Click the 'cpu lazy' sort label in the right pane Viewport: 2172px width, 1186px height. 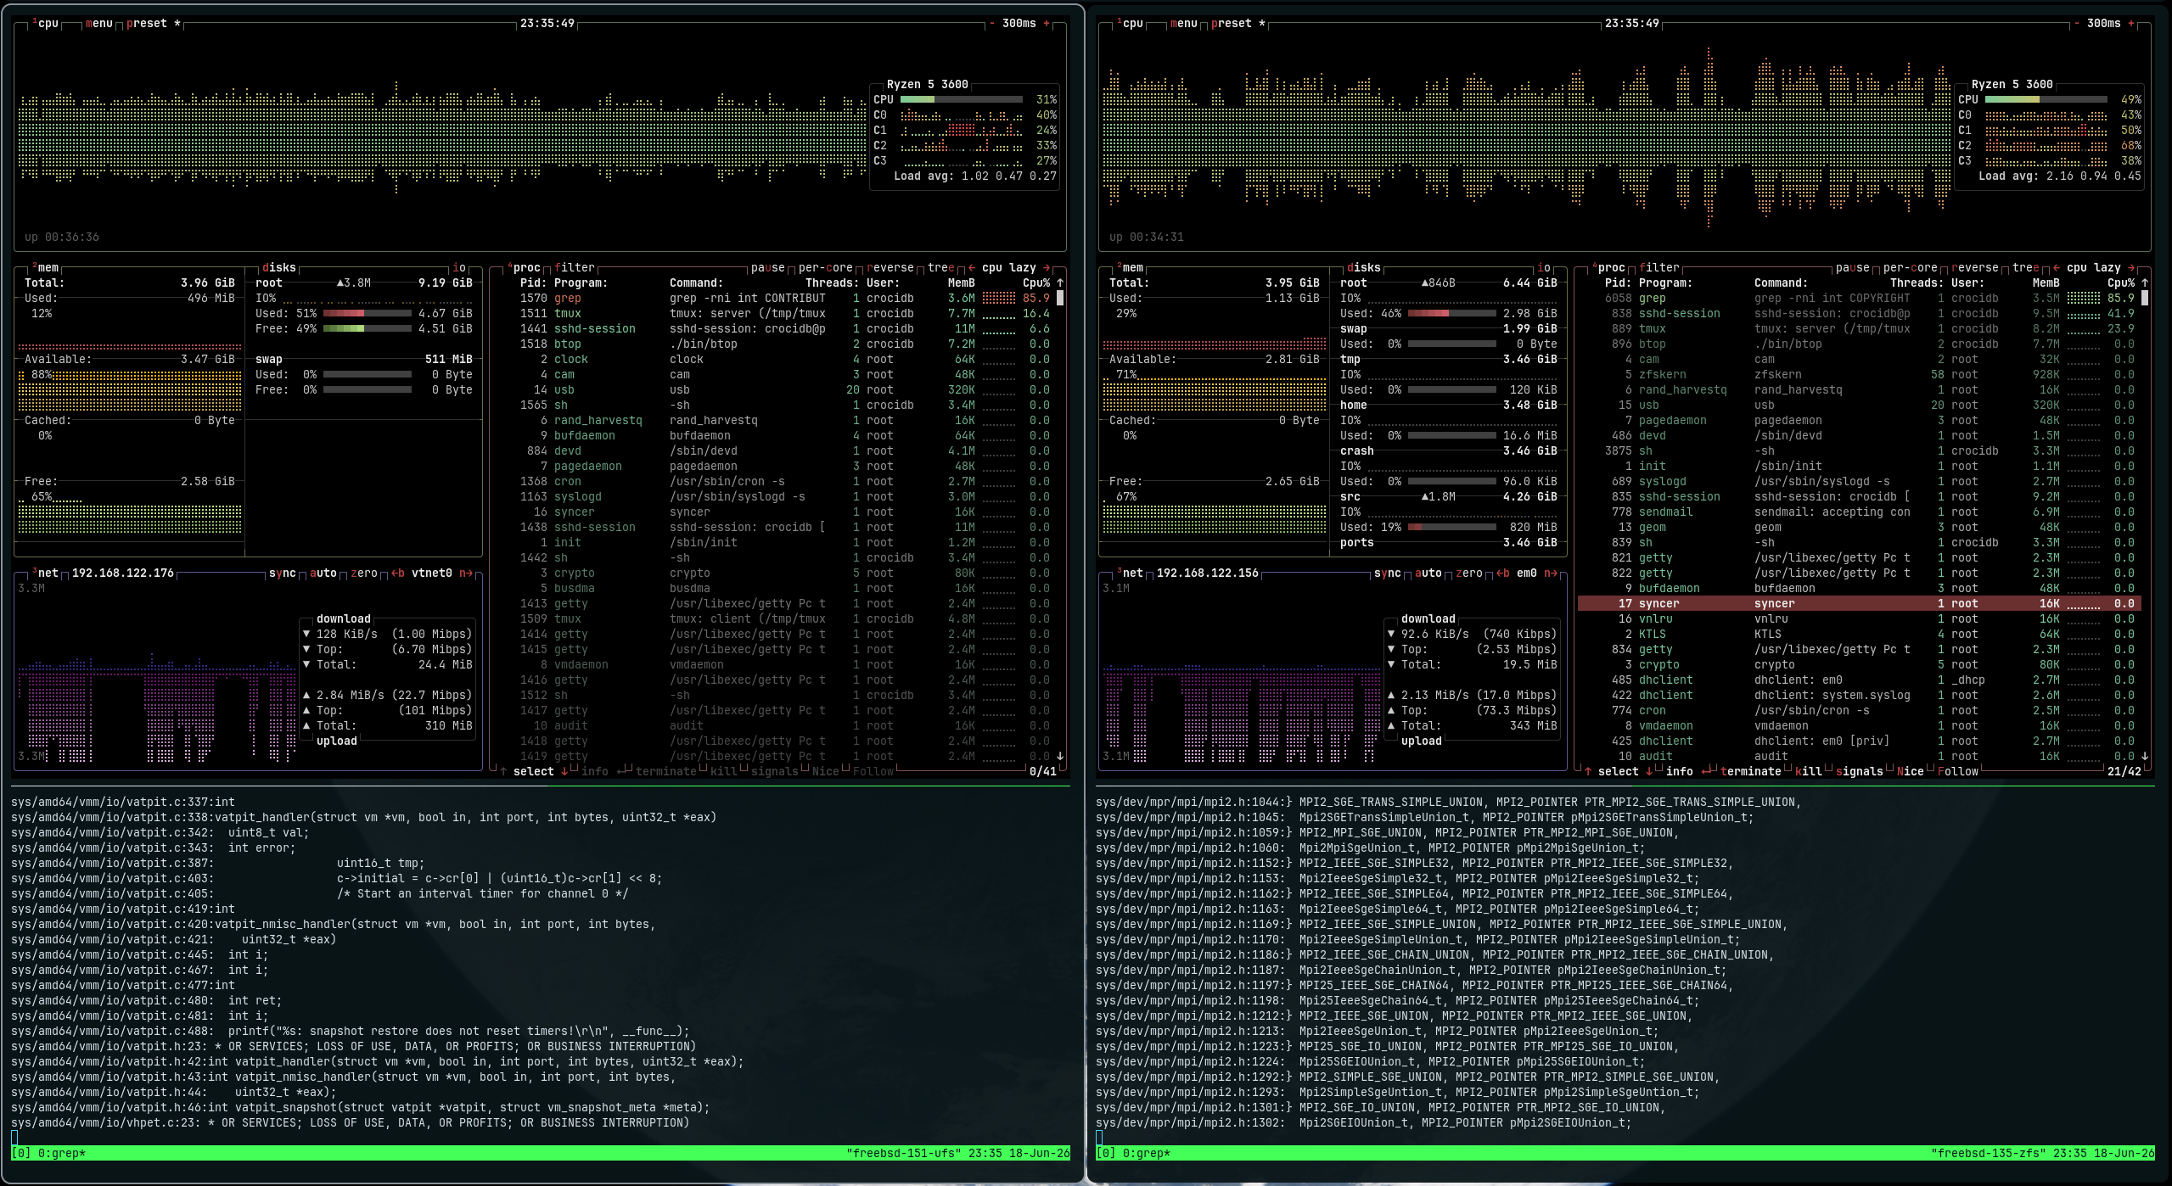coord(2093,267)
